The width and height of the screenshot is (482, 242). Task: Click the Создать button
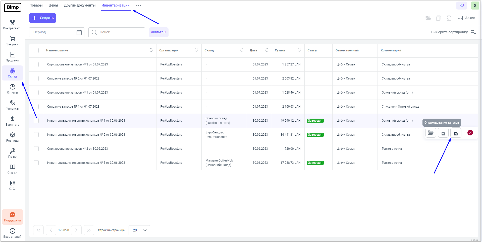coord(42,18)
